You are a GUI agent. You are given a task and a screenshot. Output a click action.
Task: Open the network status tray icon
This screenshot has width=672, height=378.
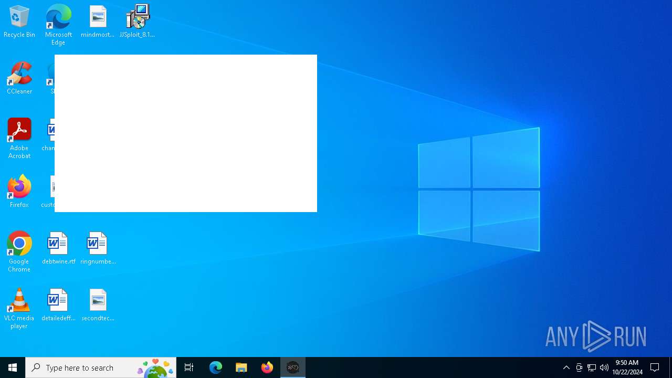tap(592, 367)
